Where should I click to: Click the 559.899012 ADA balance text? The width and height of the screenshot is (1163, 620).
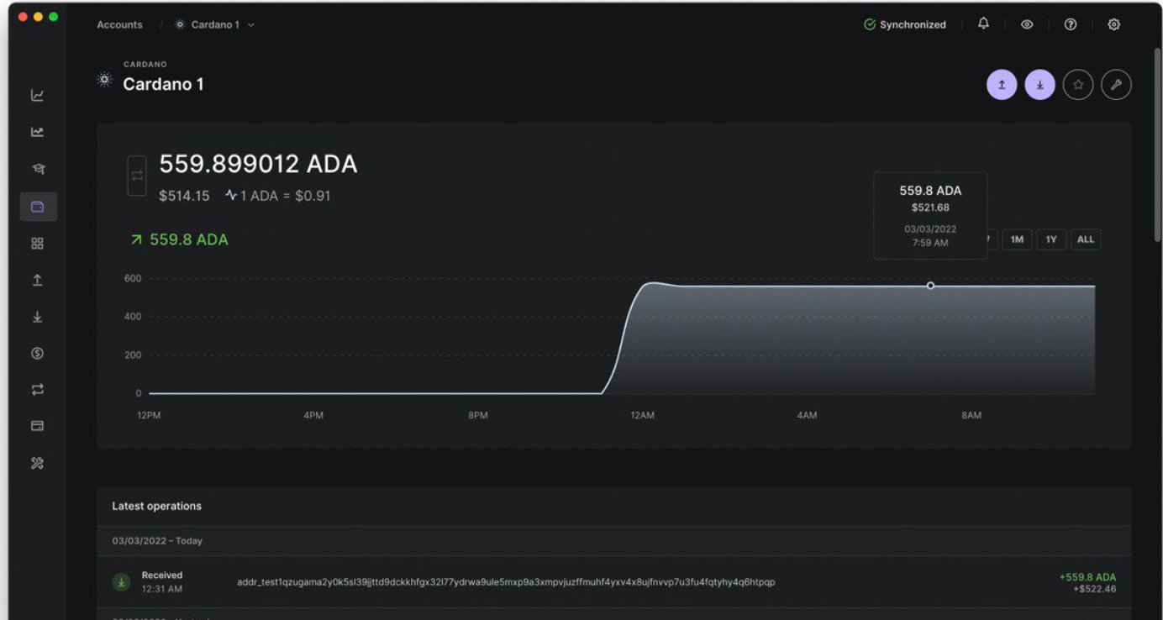[x=259, y=164]
